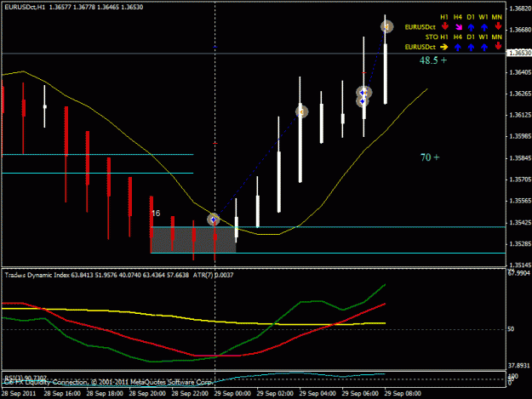Select the lower of the two stacked trade markers
532x399 pixels.
[363, 101]
